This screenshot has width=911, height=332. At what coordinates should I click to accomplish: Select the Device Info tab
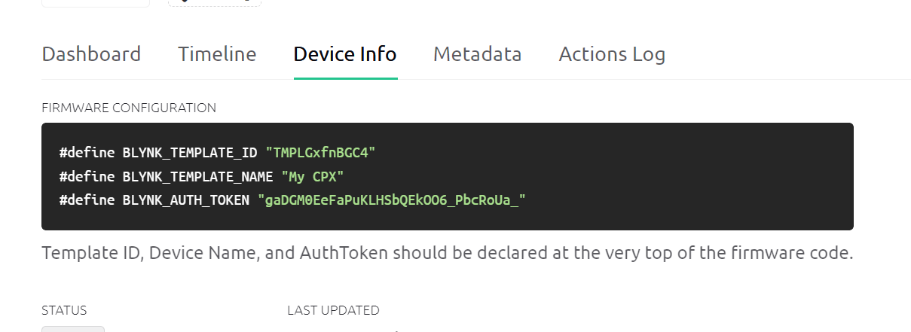point(345,54)
